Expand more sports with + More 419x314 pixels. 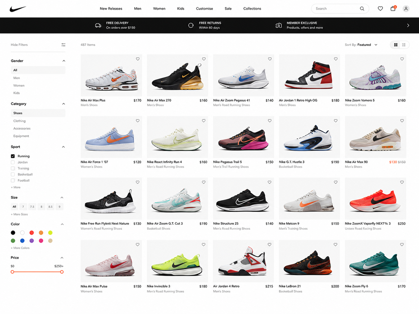coord(16,187)
